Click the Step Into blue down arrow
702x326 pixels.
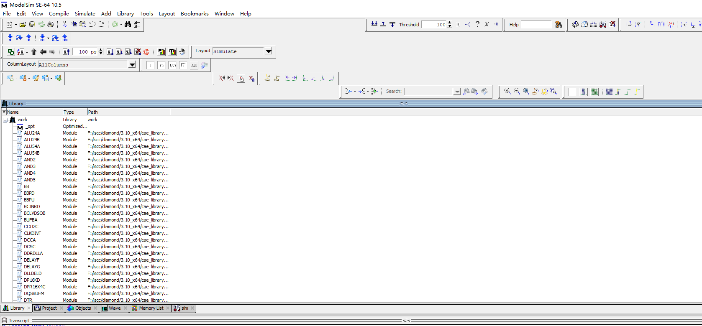10,38
